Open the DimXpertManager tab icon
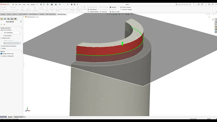This screenshot has width=217, height=122. 12,19
